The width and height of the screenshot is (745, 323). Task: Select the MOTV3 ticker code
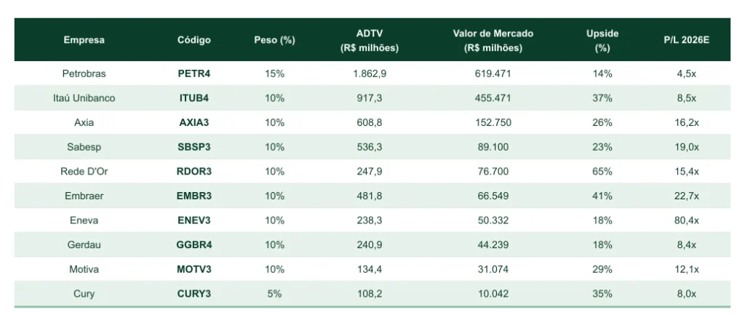tap(194, 269)
